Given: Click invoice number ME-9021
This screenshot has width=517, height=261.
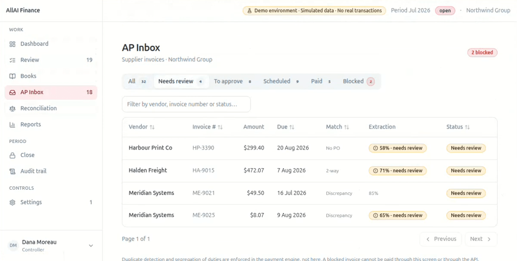Looking at the screenshot, I should pos(203,193).
